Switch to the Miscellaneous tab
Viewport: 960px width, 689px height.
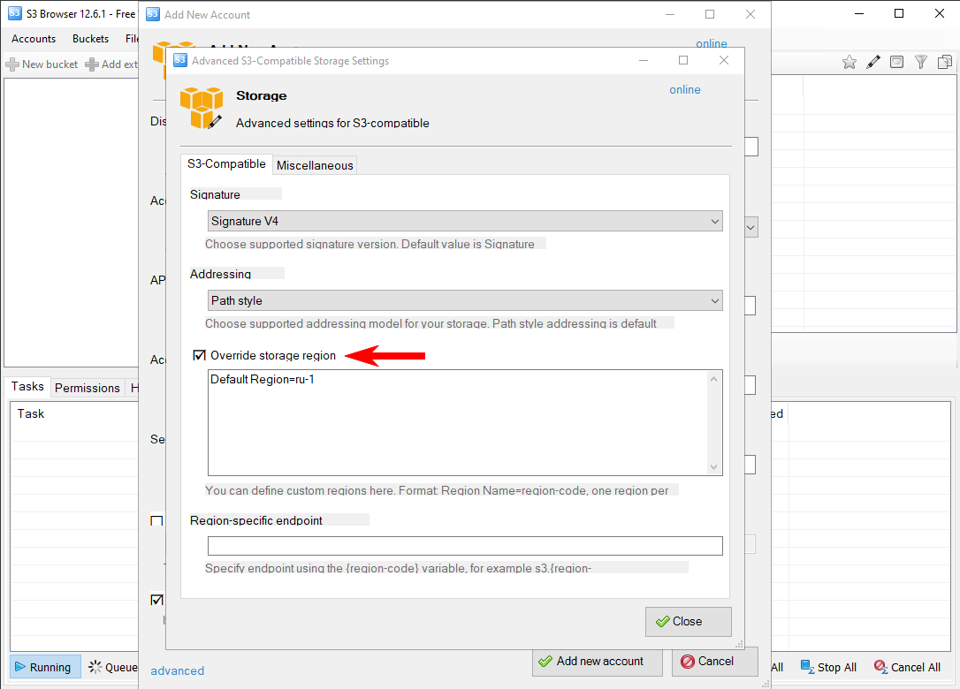point(315,165)
